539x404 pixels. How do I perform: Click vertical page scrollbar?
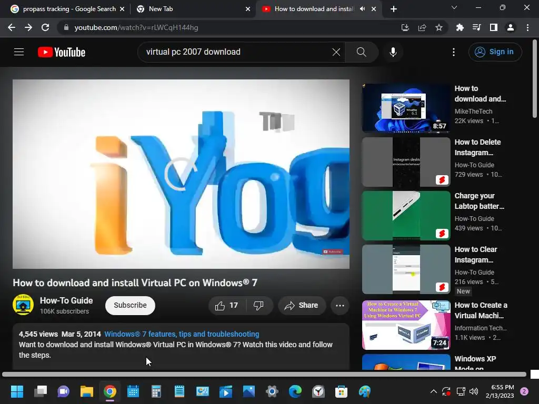[x=535, y=79]
